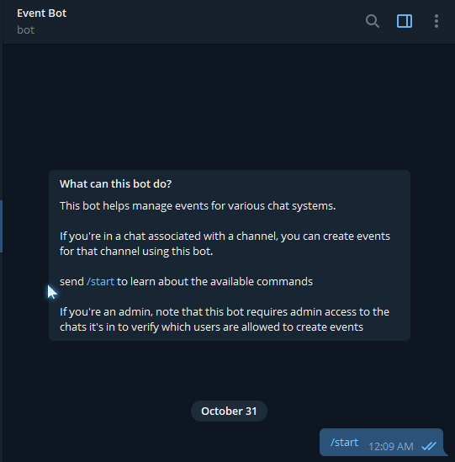Toggle the right side info panel icon
455x462 pixels.
405,21
